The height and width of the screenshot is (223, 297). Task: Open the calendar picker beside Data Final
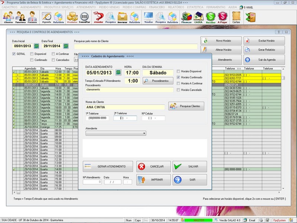coord(66,46)
